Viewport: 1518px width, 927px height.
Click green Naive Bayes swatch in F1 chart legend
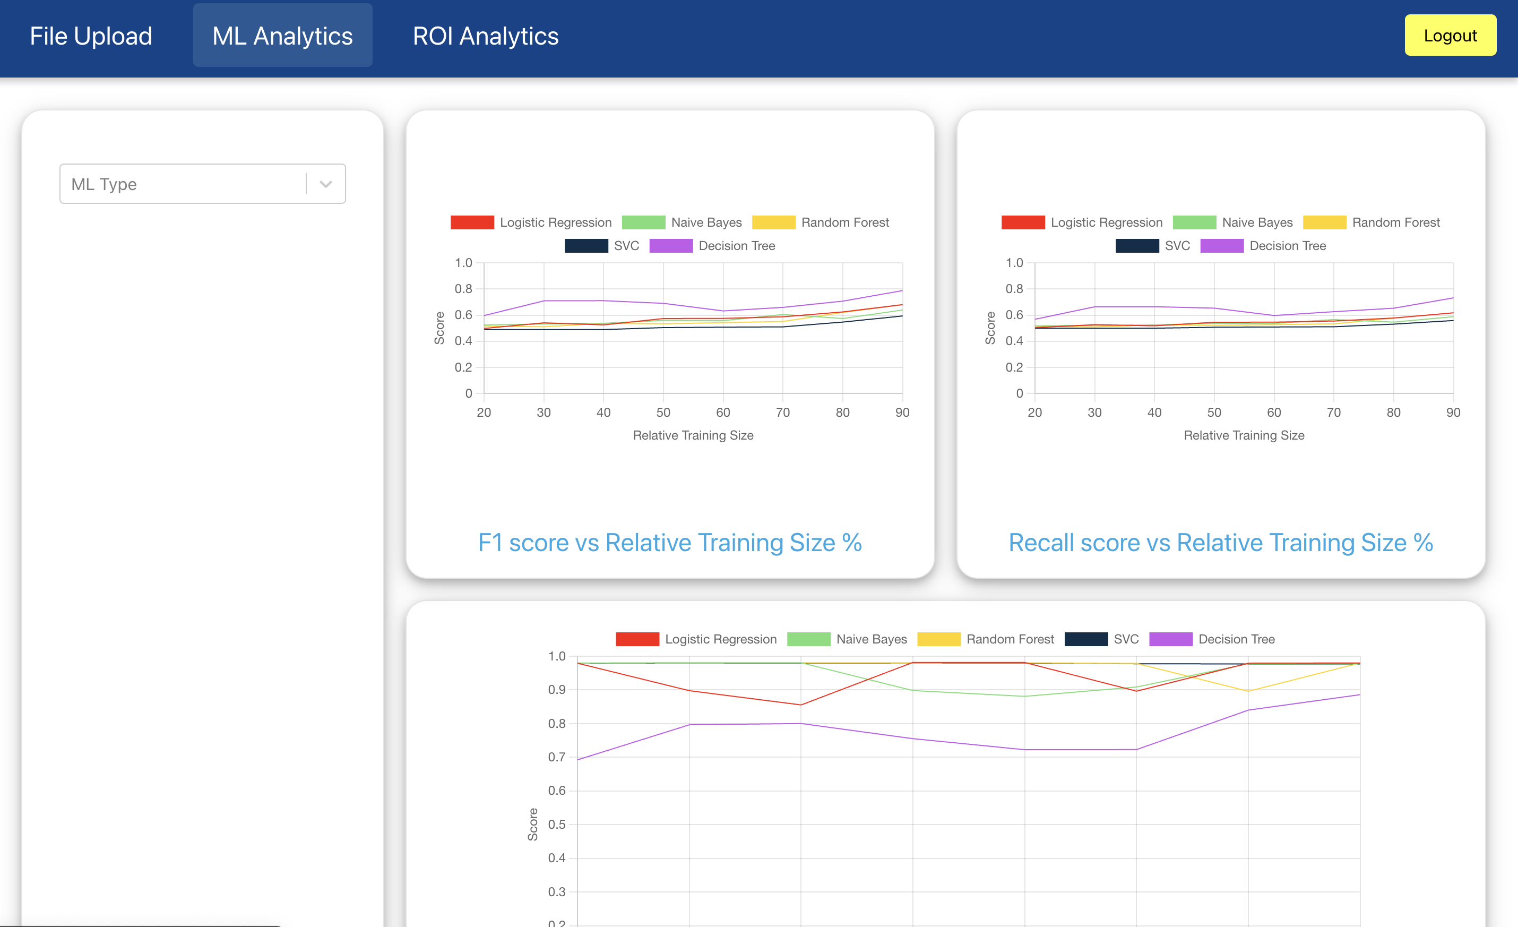(644, 222)
